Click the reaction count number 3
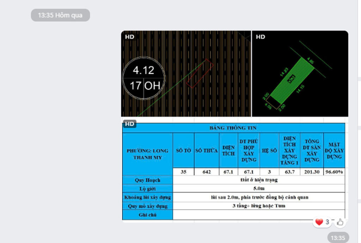 tap(327, 222)
